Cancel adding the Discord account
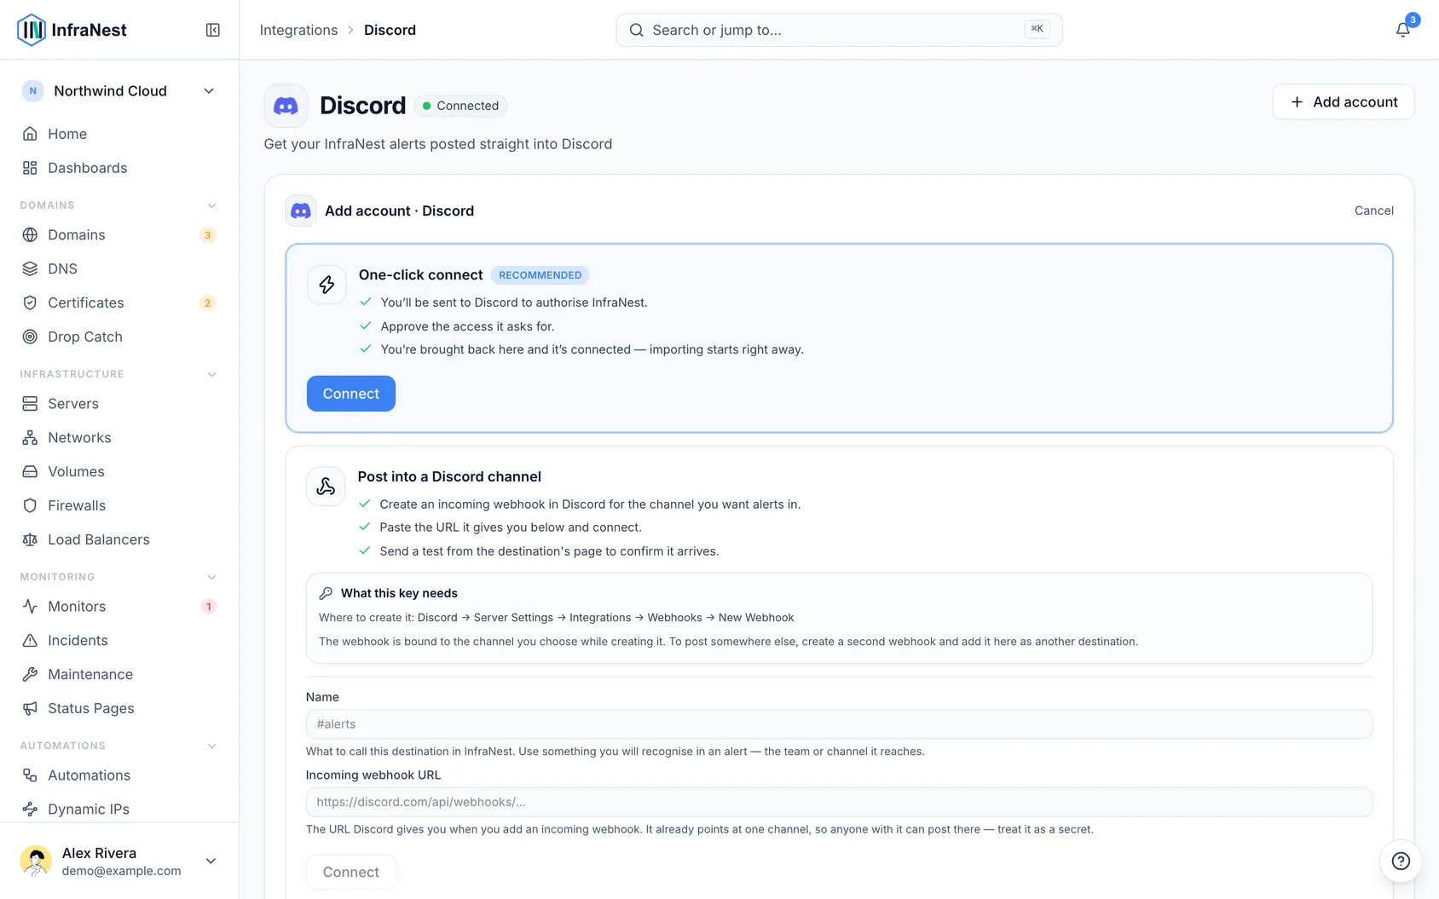 1373,210
